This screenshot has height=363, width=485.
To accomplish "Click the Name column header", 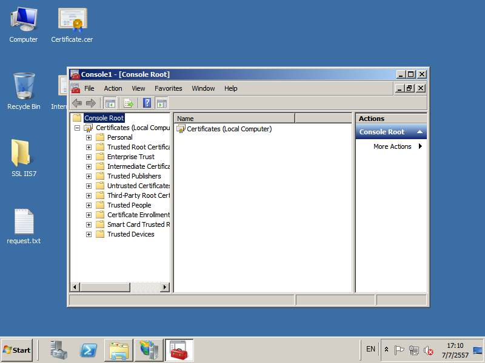I will tap(234, 119).
